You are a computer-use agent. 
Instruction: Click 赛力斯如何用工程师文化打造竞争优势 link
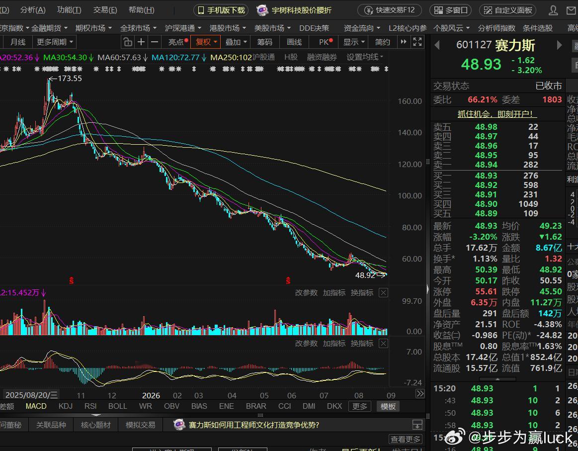click(x=254, y=425)
